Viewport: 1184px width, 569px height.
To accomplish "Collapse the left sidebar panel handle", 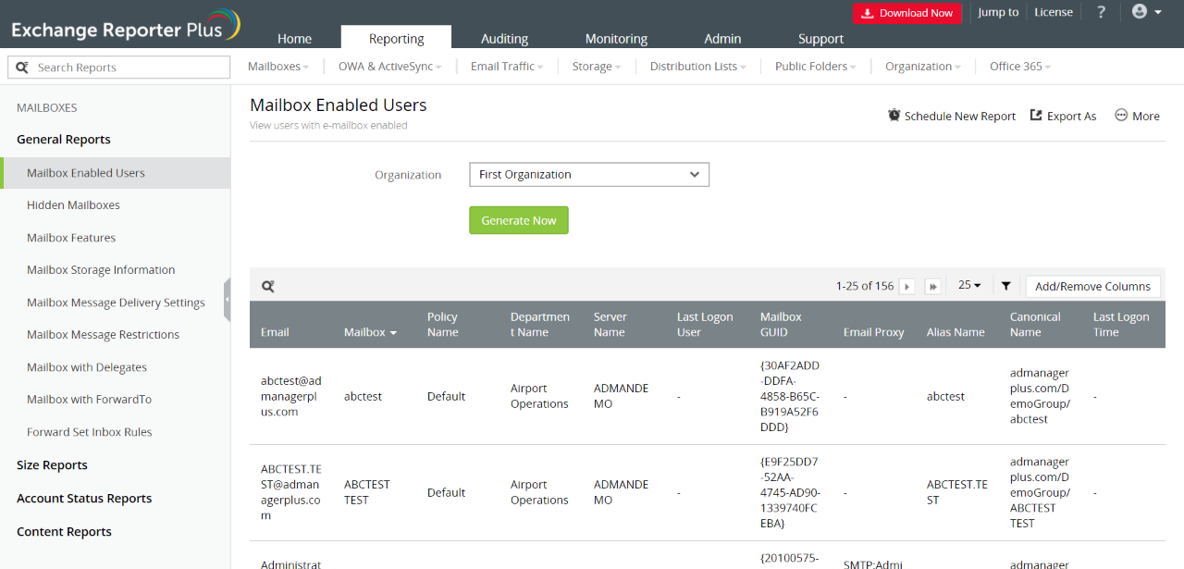I will click(227, 300).
